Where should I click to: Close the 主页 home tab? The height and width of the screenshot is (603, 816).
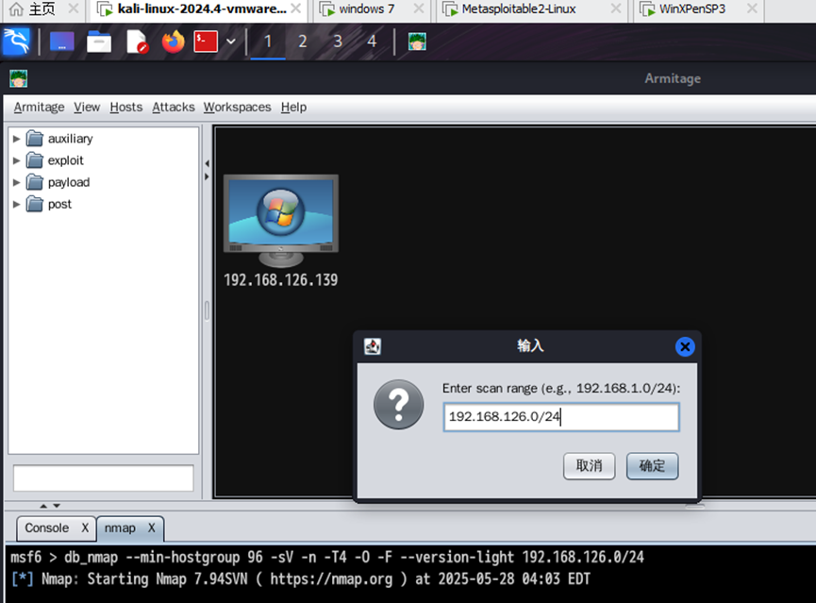point(74,8)
